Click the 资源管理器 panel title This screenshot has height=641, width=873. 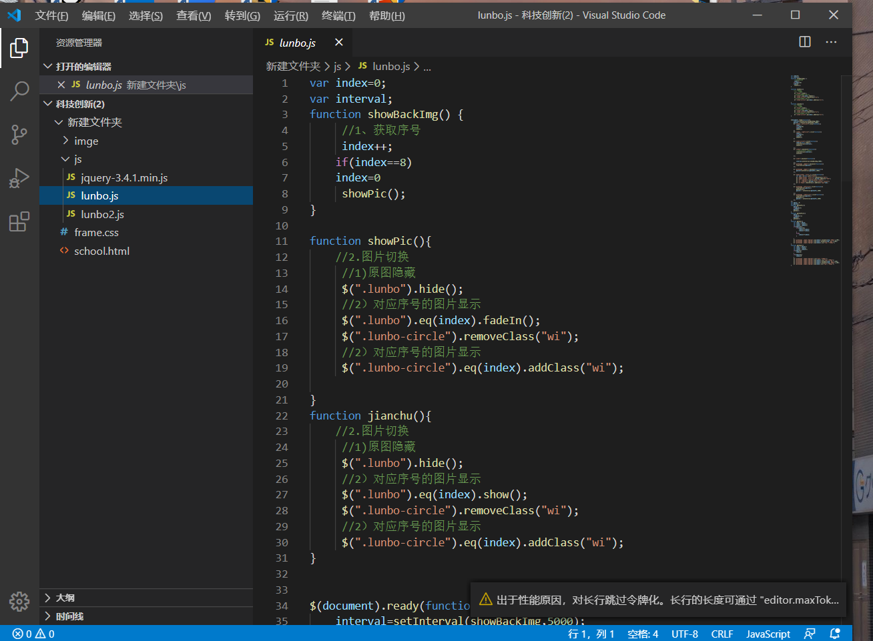point(79,43)
